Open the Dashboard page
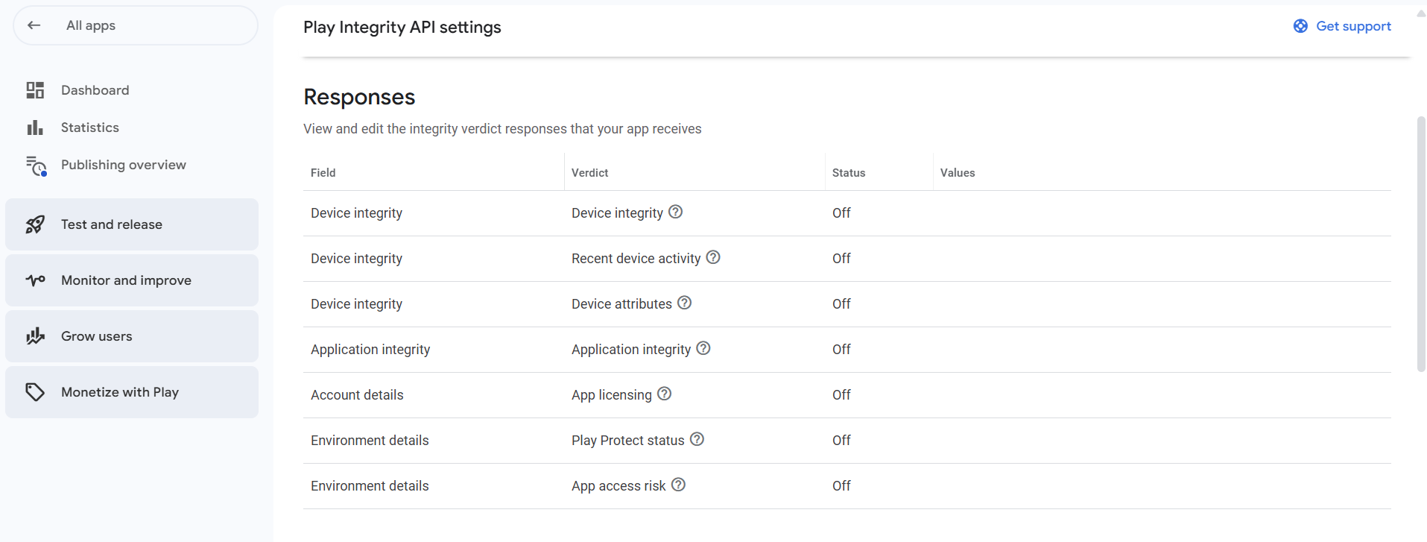Image resolution: width=1427 pixels, height=542 pixels. 95,90
